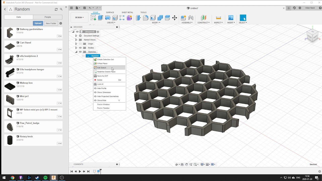Toggle visibility eye for Sketch1

pyautogui.click(x=84, y=56)
